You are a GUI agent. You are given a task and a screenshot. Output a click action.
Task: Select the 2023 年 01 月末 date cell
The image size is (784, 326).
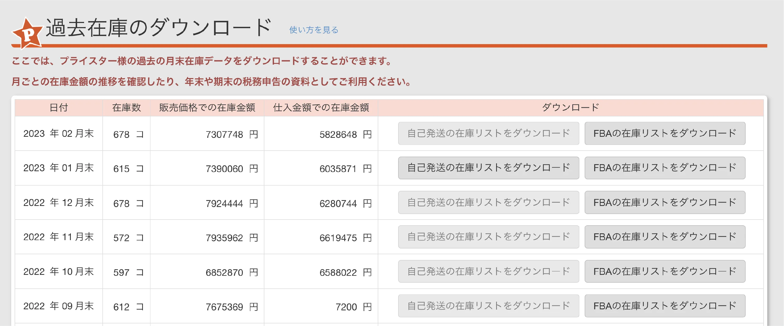pos(59,168)
